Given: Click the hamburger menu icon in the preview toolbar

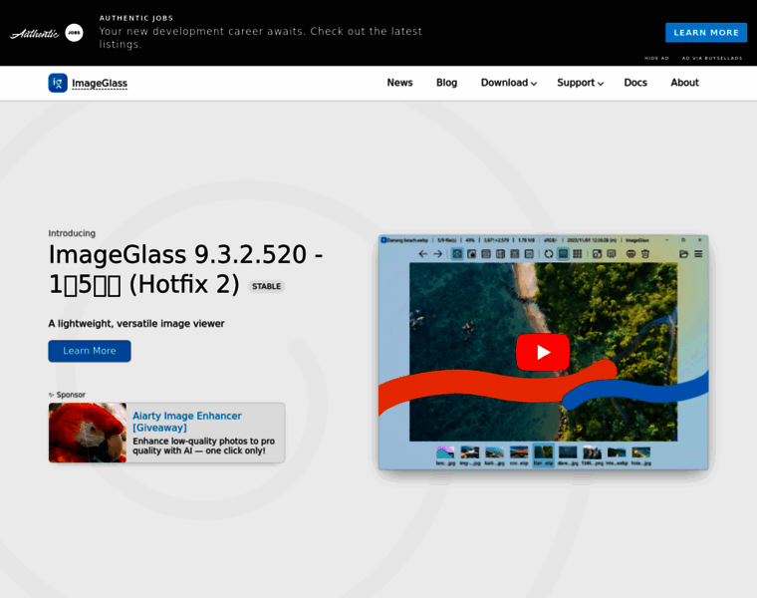Looking at the screenshot, I should [x=698, y=254].
